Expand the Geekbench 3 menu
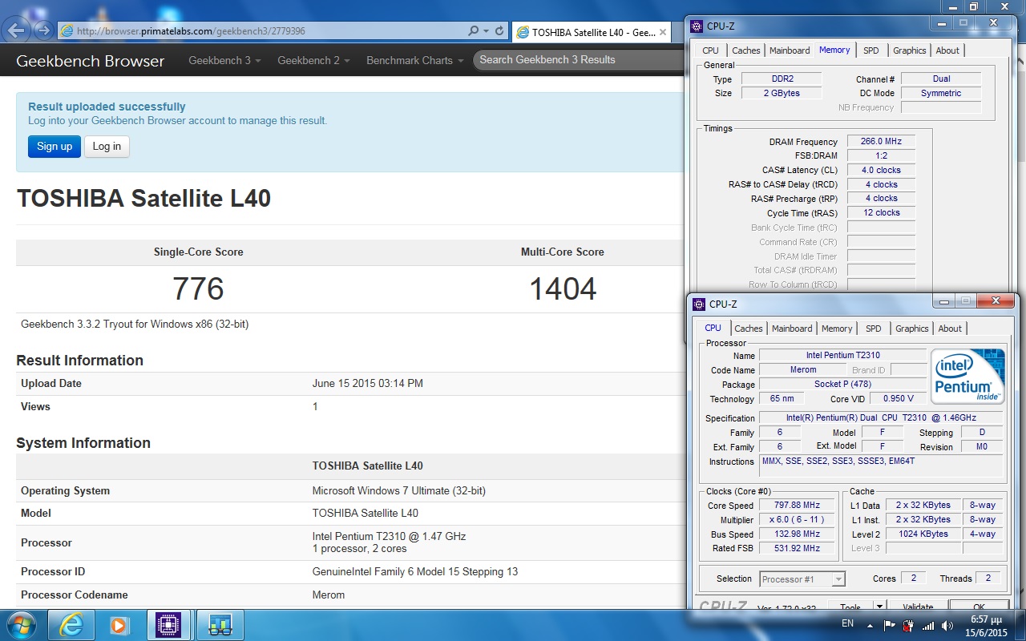Viewport: 1026px width, 641px height. click(x=224, y=60)
